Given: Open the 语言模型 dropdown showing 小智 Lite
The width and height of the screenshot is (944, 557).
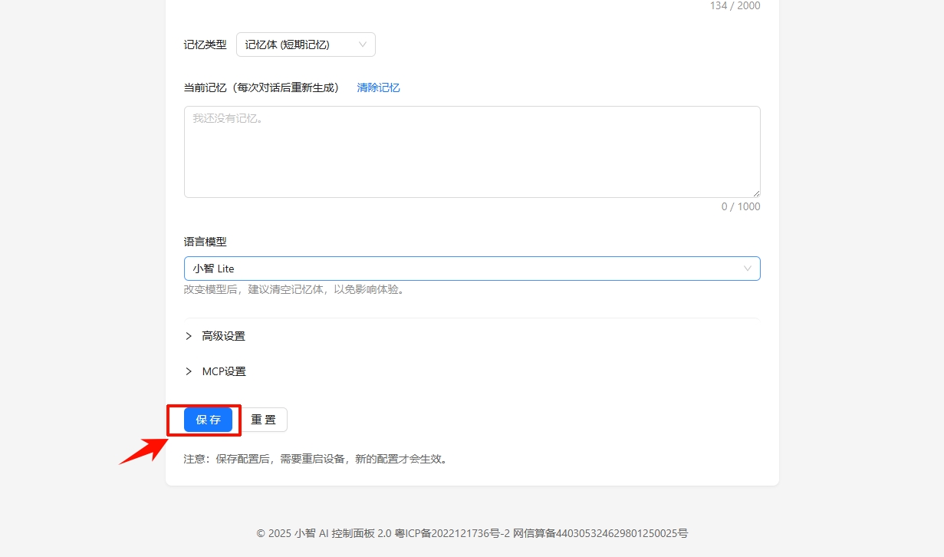Looking at the screenshot, I should point(460,269).
